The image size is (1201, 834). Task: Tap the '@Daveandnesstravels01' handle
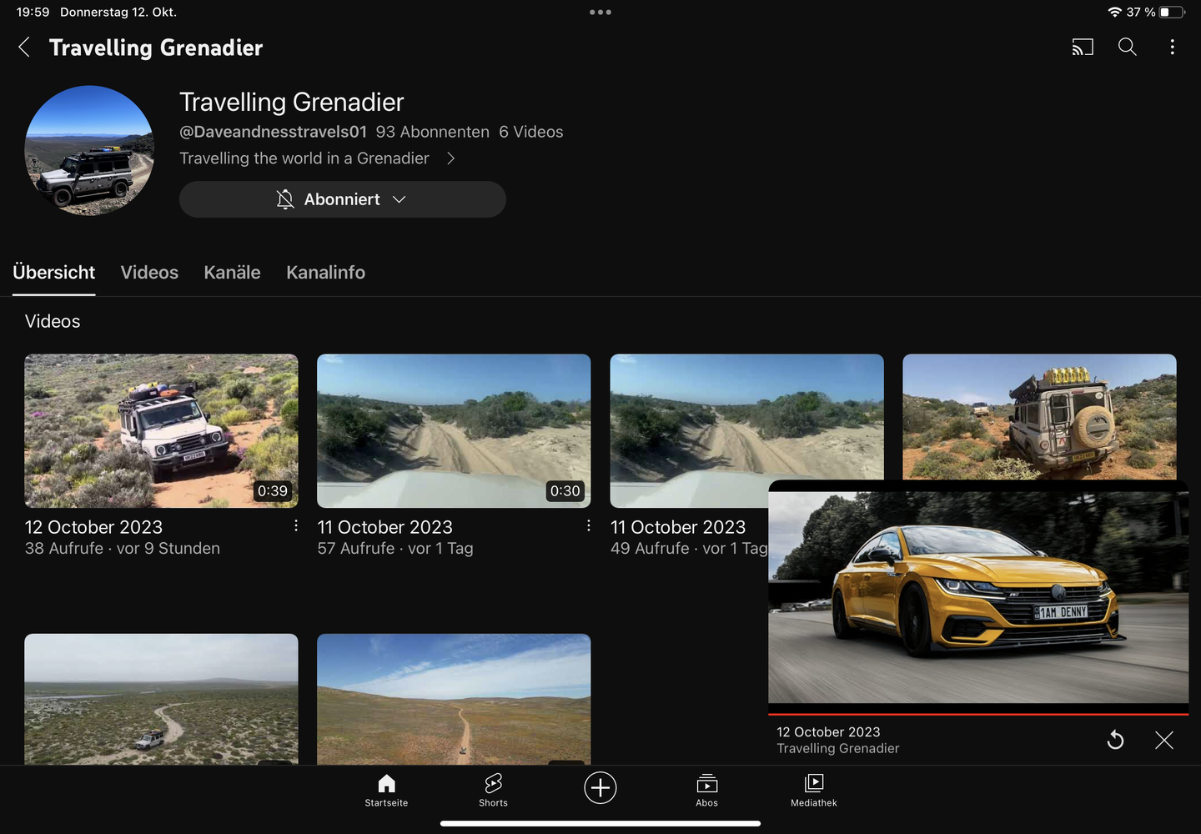point(273,132)
